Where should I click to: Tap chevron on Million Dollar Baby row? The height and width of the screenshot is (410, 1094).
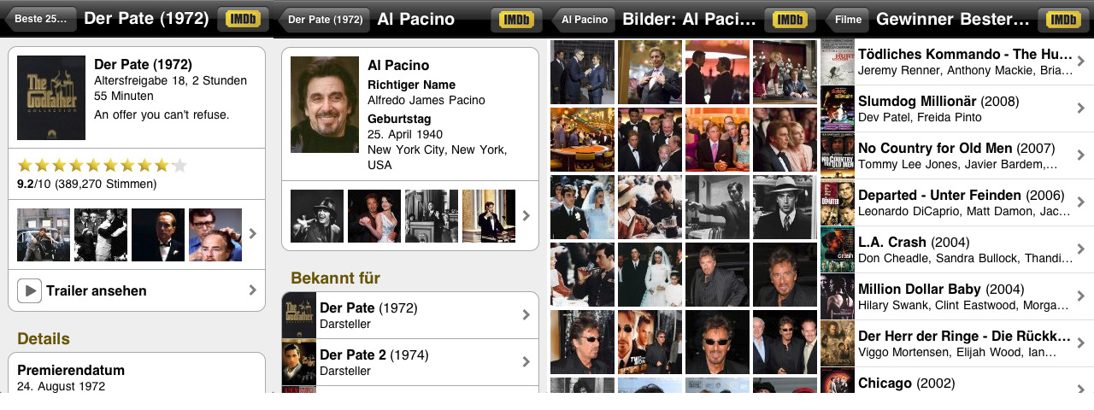pyautogui.click(x=1081, y=296)
